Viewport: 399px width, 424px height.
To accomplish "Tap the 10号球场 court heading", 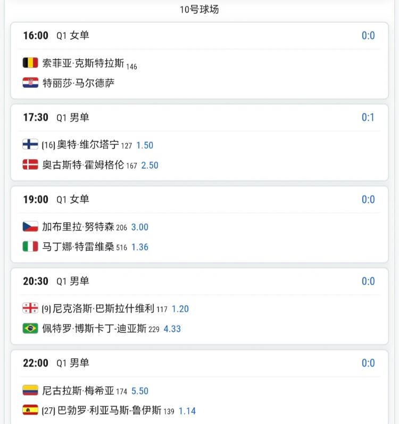I will pyautogui.click(x=199, y=10).
